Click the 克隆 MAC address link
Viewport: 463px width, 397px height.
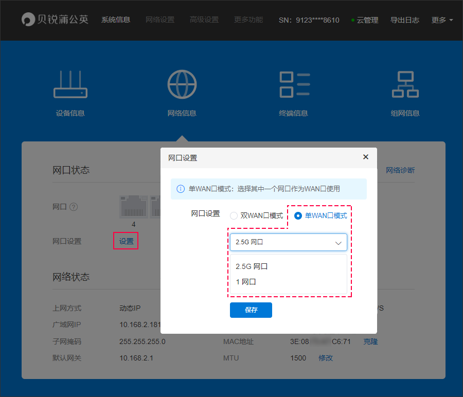pos(370,341)
